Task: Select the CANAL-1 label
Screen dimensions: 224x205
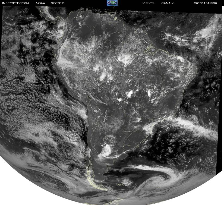Action: 168,3
